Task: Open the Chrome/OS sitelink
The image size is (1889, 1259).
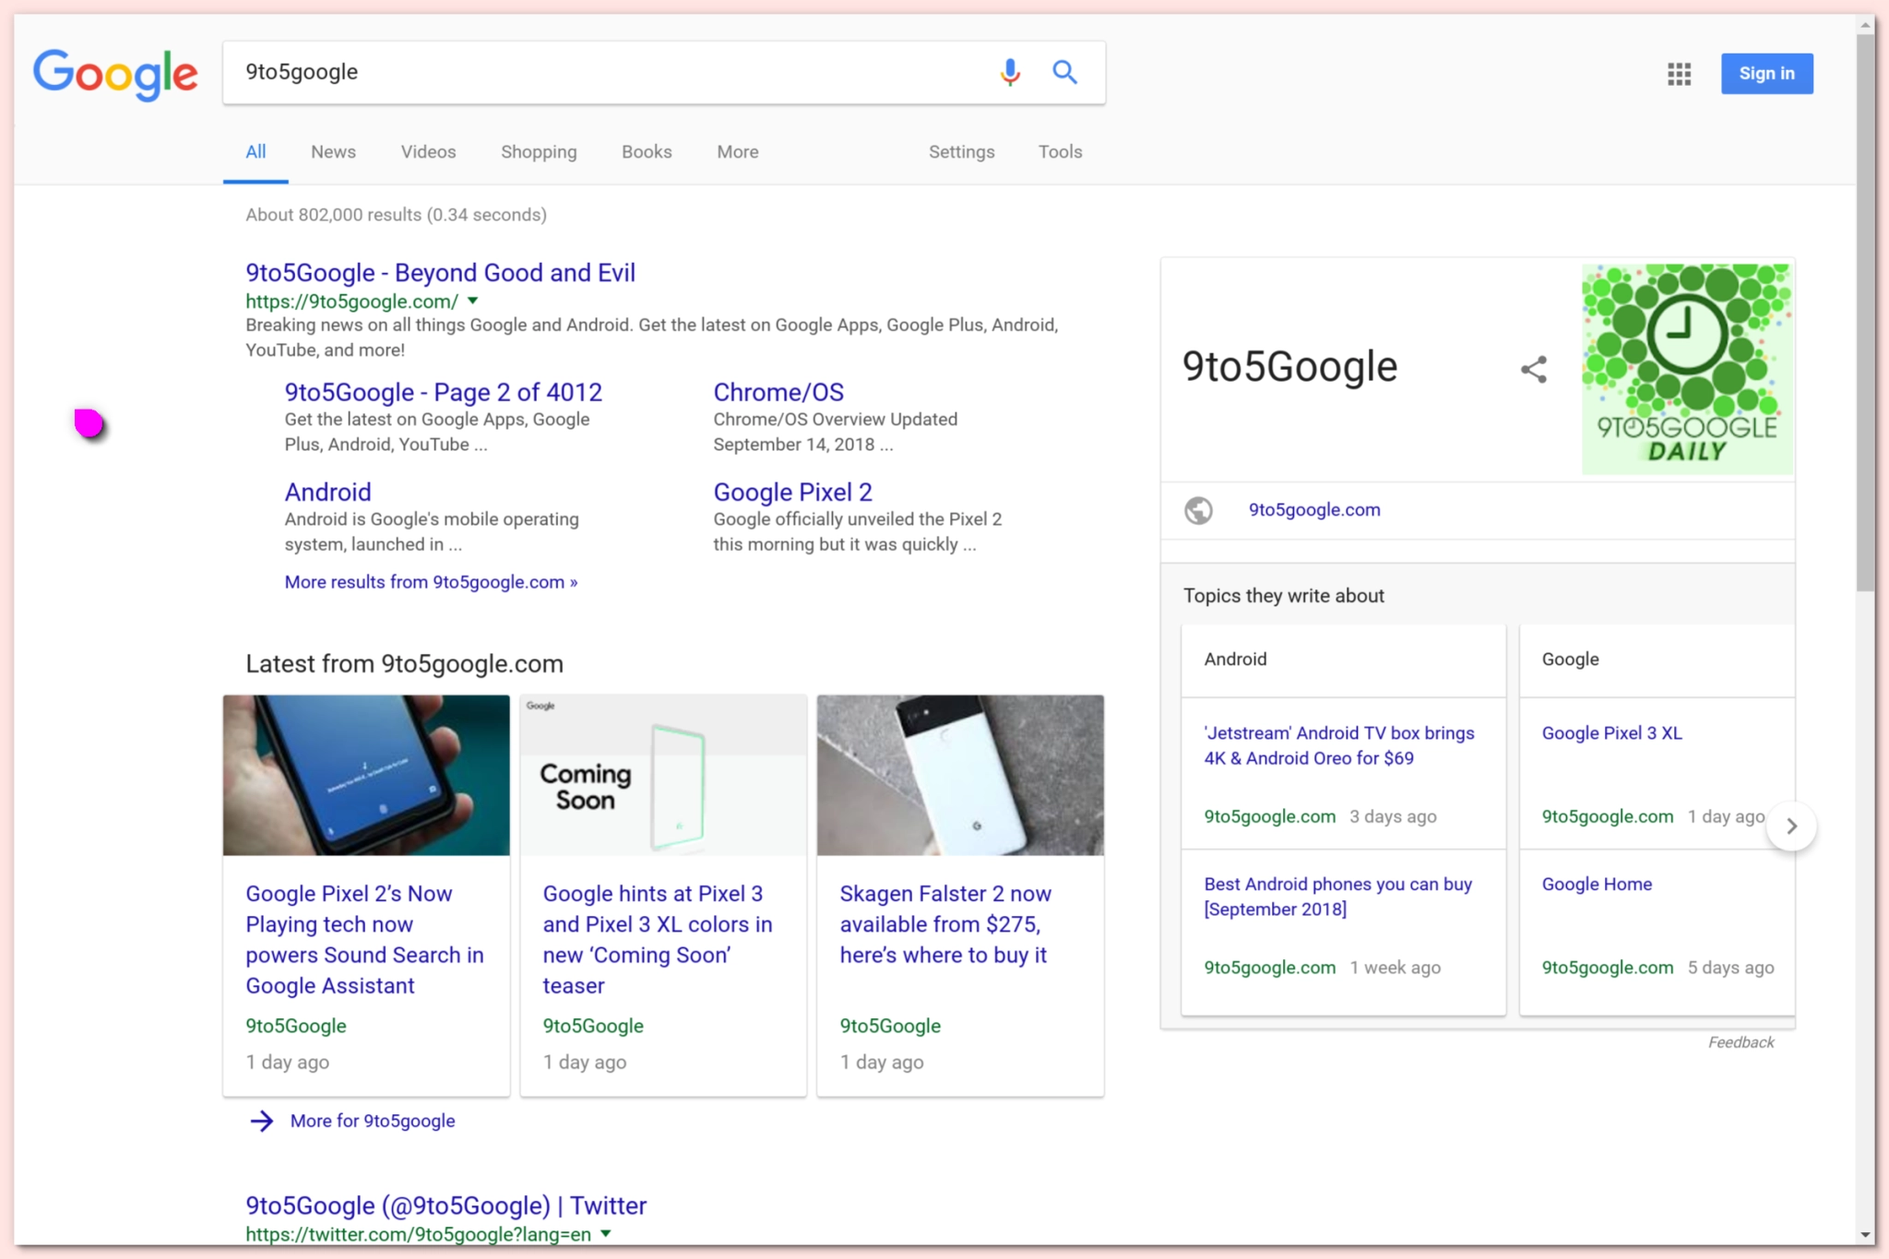Action: tap(778, 392)
